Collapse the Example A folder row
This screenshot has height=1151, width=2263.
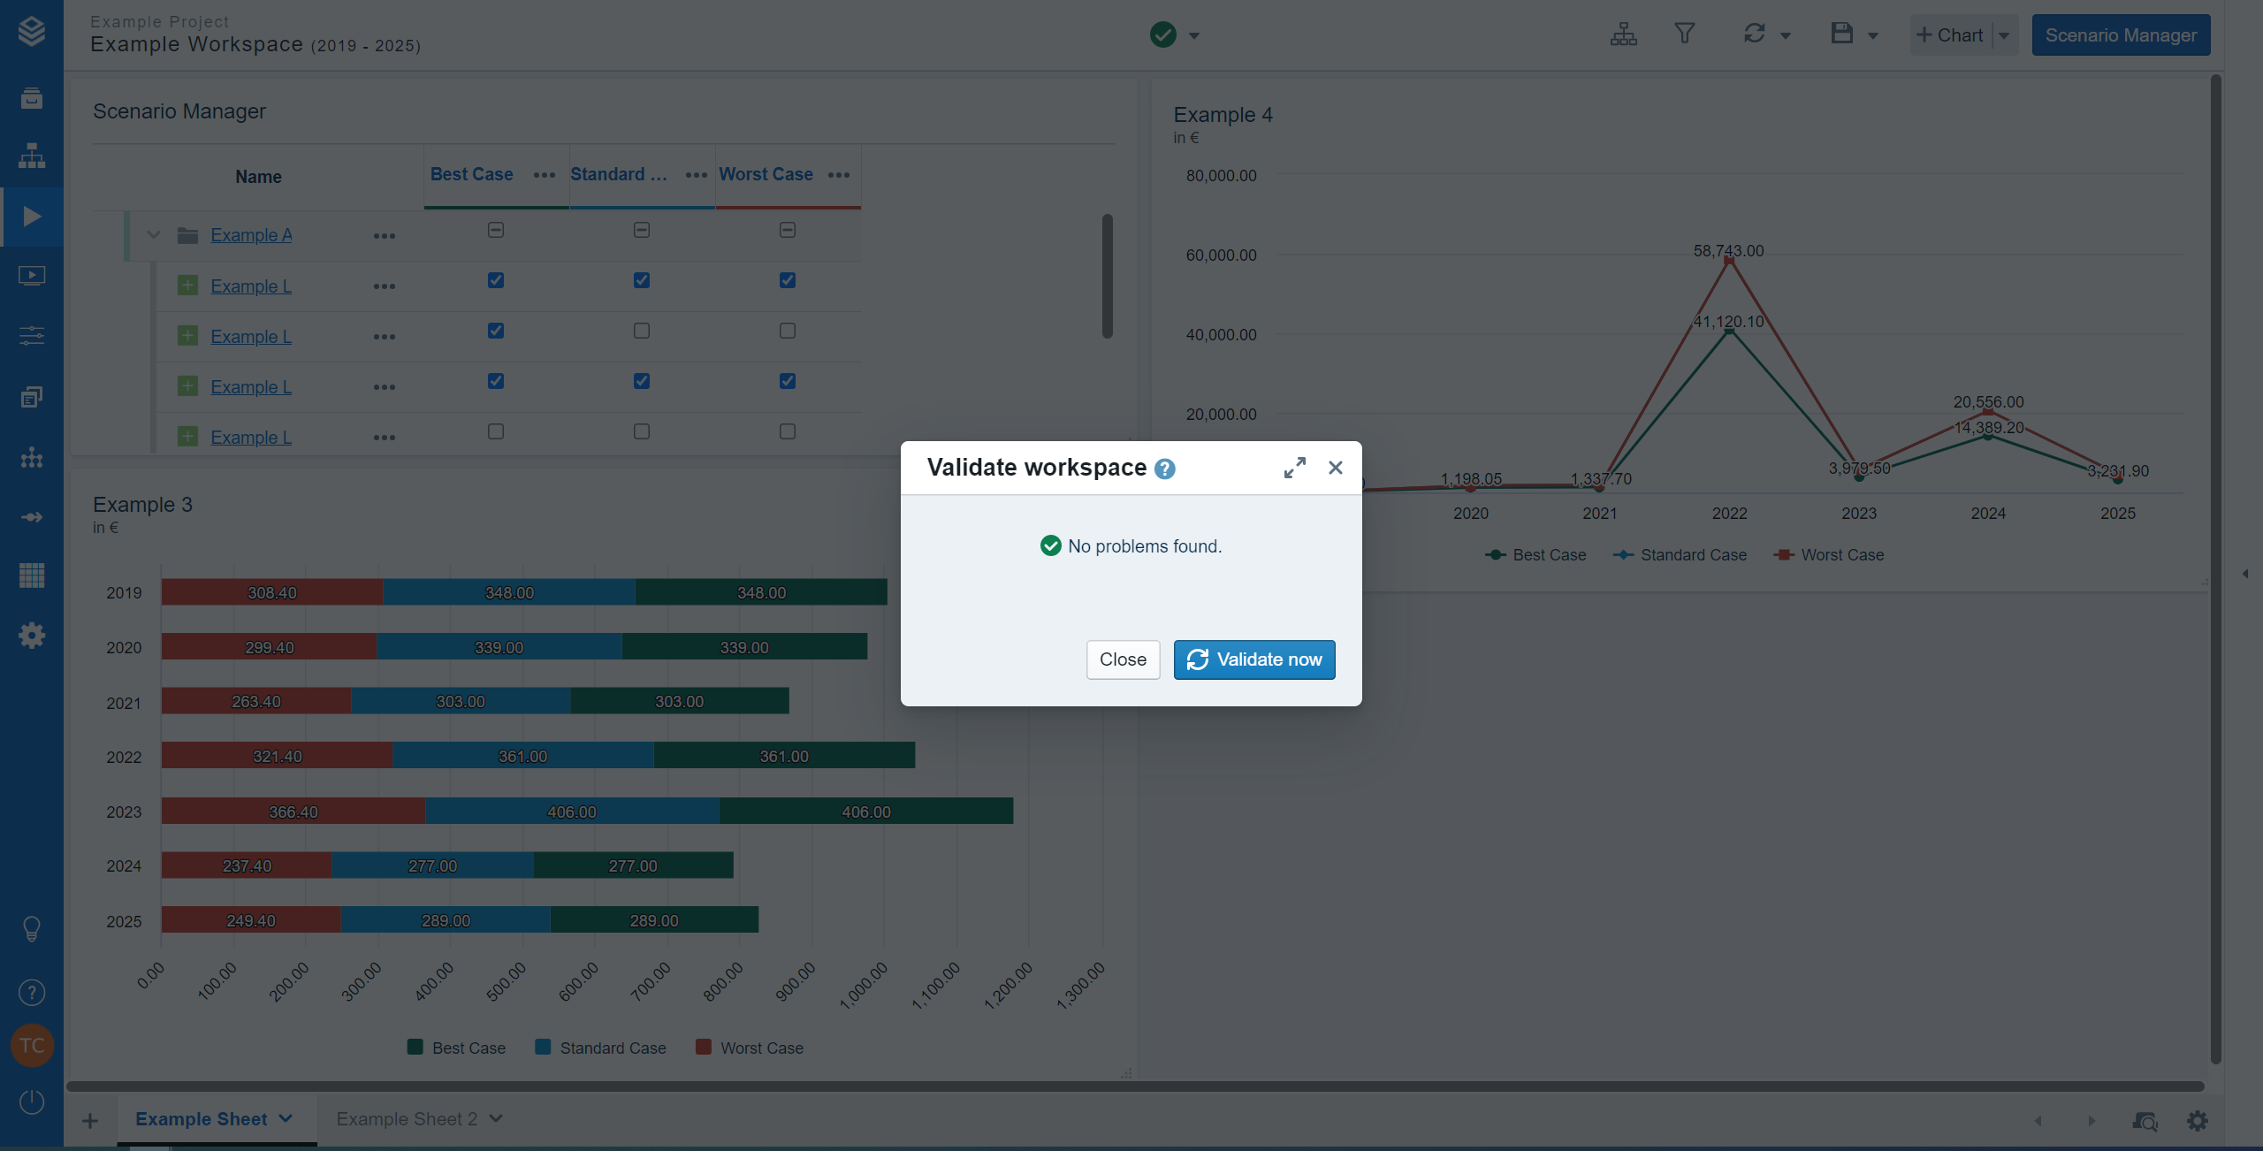[154, 235]
